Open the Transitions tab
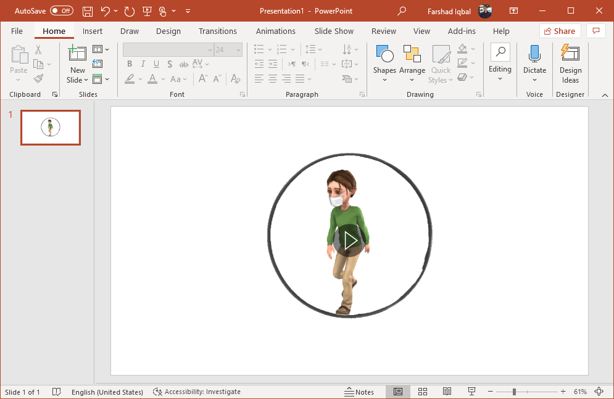 tap(217, 31)
